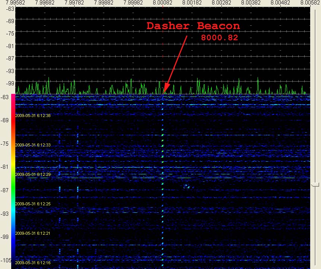Click frequency label 7.99882
Image resolution: width=321 pixels, height=269 pixels.
tap(104, 3)
